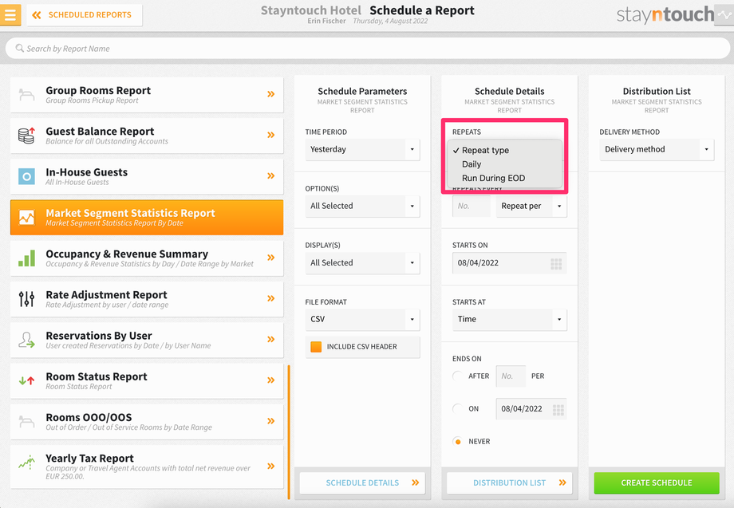The image size is (734, 508).
Task: Click the Yearly Tax Report row title
Action: point(89,459)
